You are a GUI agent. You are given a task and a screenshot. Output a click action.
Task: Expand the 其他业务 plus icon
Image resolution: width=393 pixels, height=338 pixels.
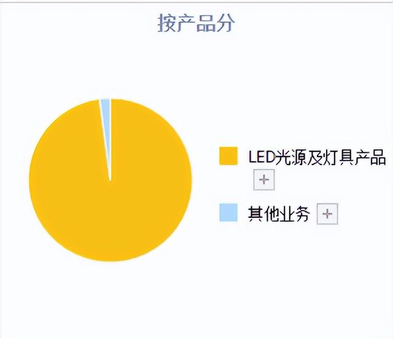pos(327,214)
